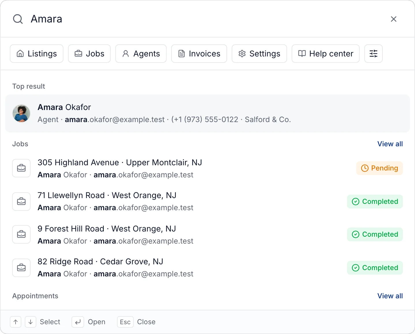Viewport: 415px width, 334px height.
Task: Click the search magnifier icon
Action: point(18,19)
